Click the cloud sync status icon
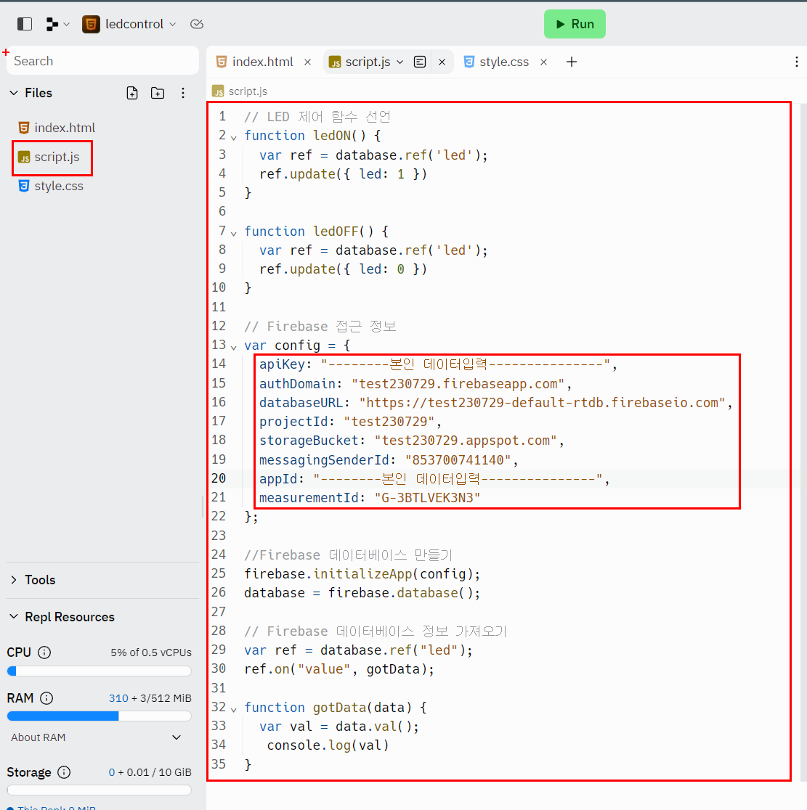Viewport: 807px width, 810px height. [196, 24]
